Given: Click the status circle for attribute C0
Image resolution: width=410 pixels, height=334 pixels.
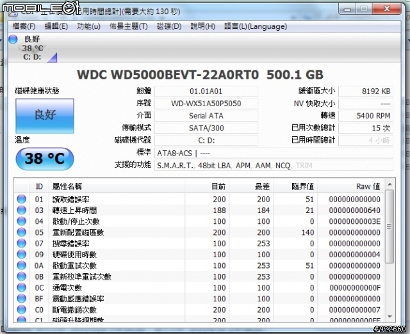Looking at the screenshot, I should pos(21,310).
